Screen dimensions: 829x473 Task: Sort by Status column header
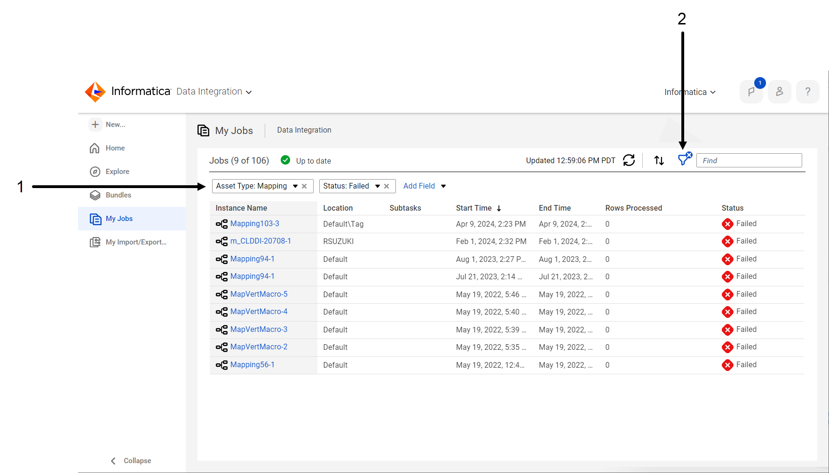tap(732, 208)
